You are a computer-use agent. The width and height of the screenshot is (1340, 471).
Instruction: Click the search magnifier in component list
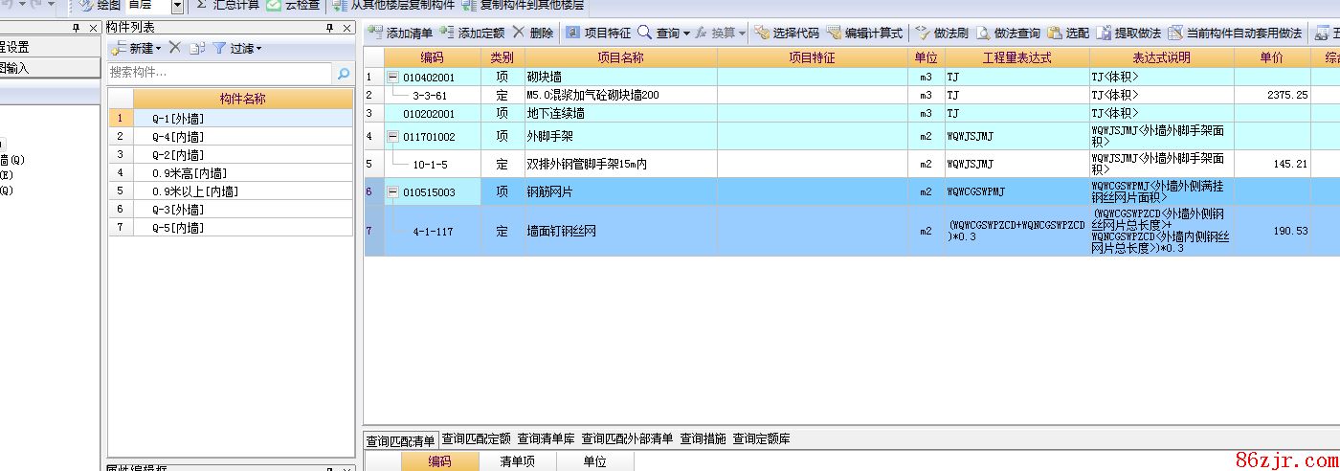pyautogui.click(x=344, y=73)
